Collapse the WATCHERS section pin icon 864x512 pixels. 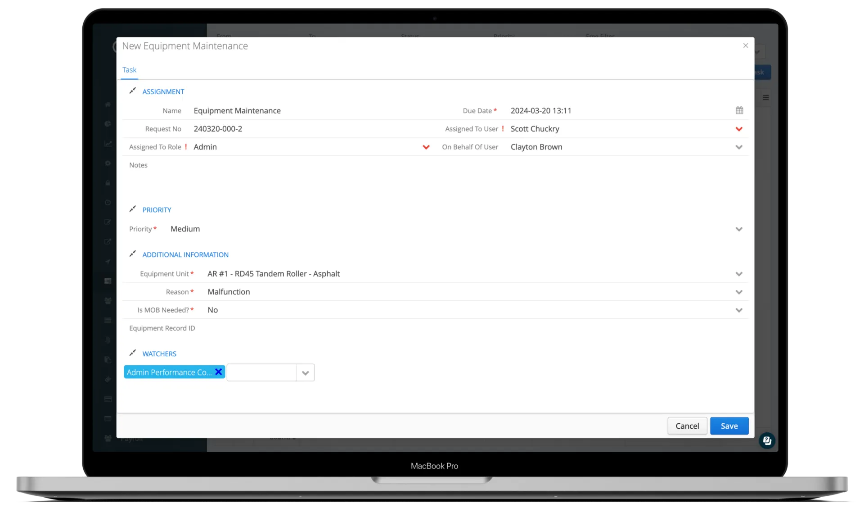(x=132, y=353)
